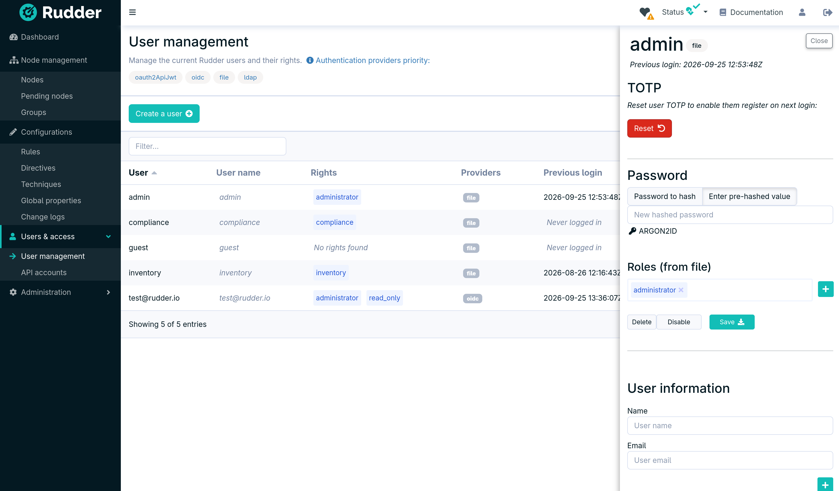The image size is (839, 491).
Task: Click the Filter input field
Action: [207, 147]
